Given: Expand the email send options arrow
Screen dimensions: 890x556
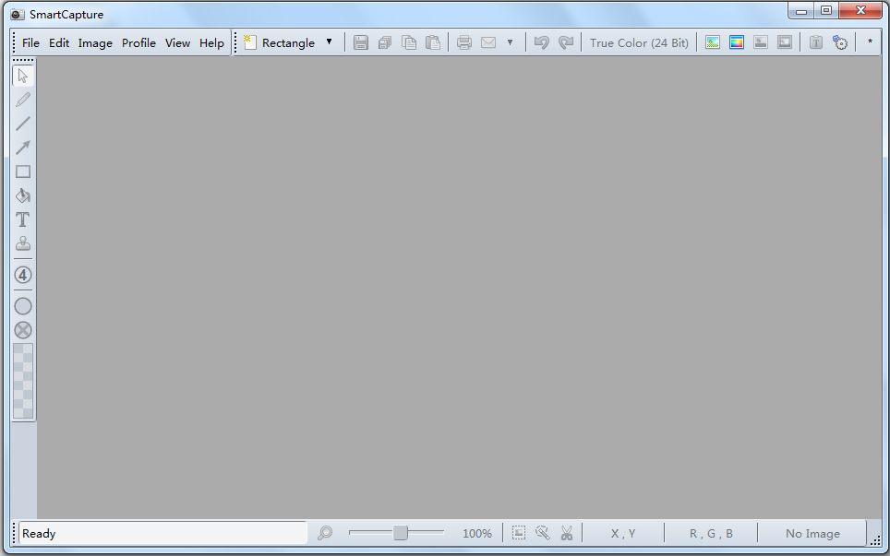Looking at the screenshot, I should click(x=510, y=42).
